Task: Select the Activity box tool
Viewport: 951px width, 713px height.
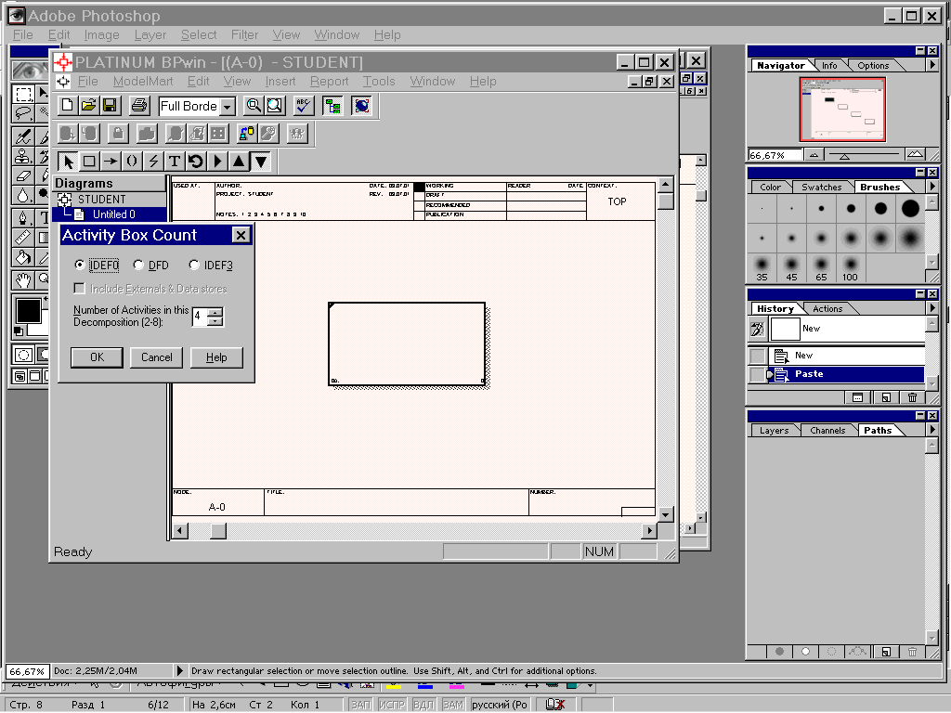Action: 89,162
